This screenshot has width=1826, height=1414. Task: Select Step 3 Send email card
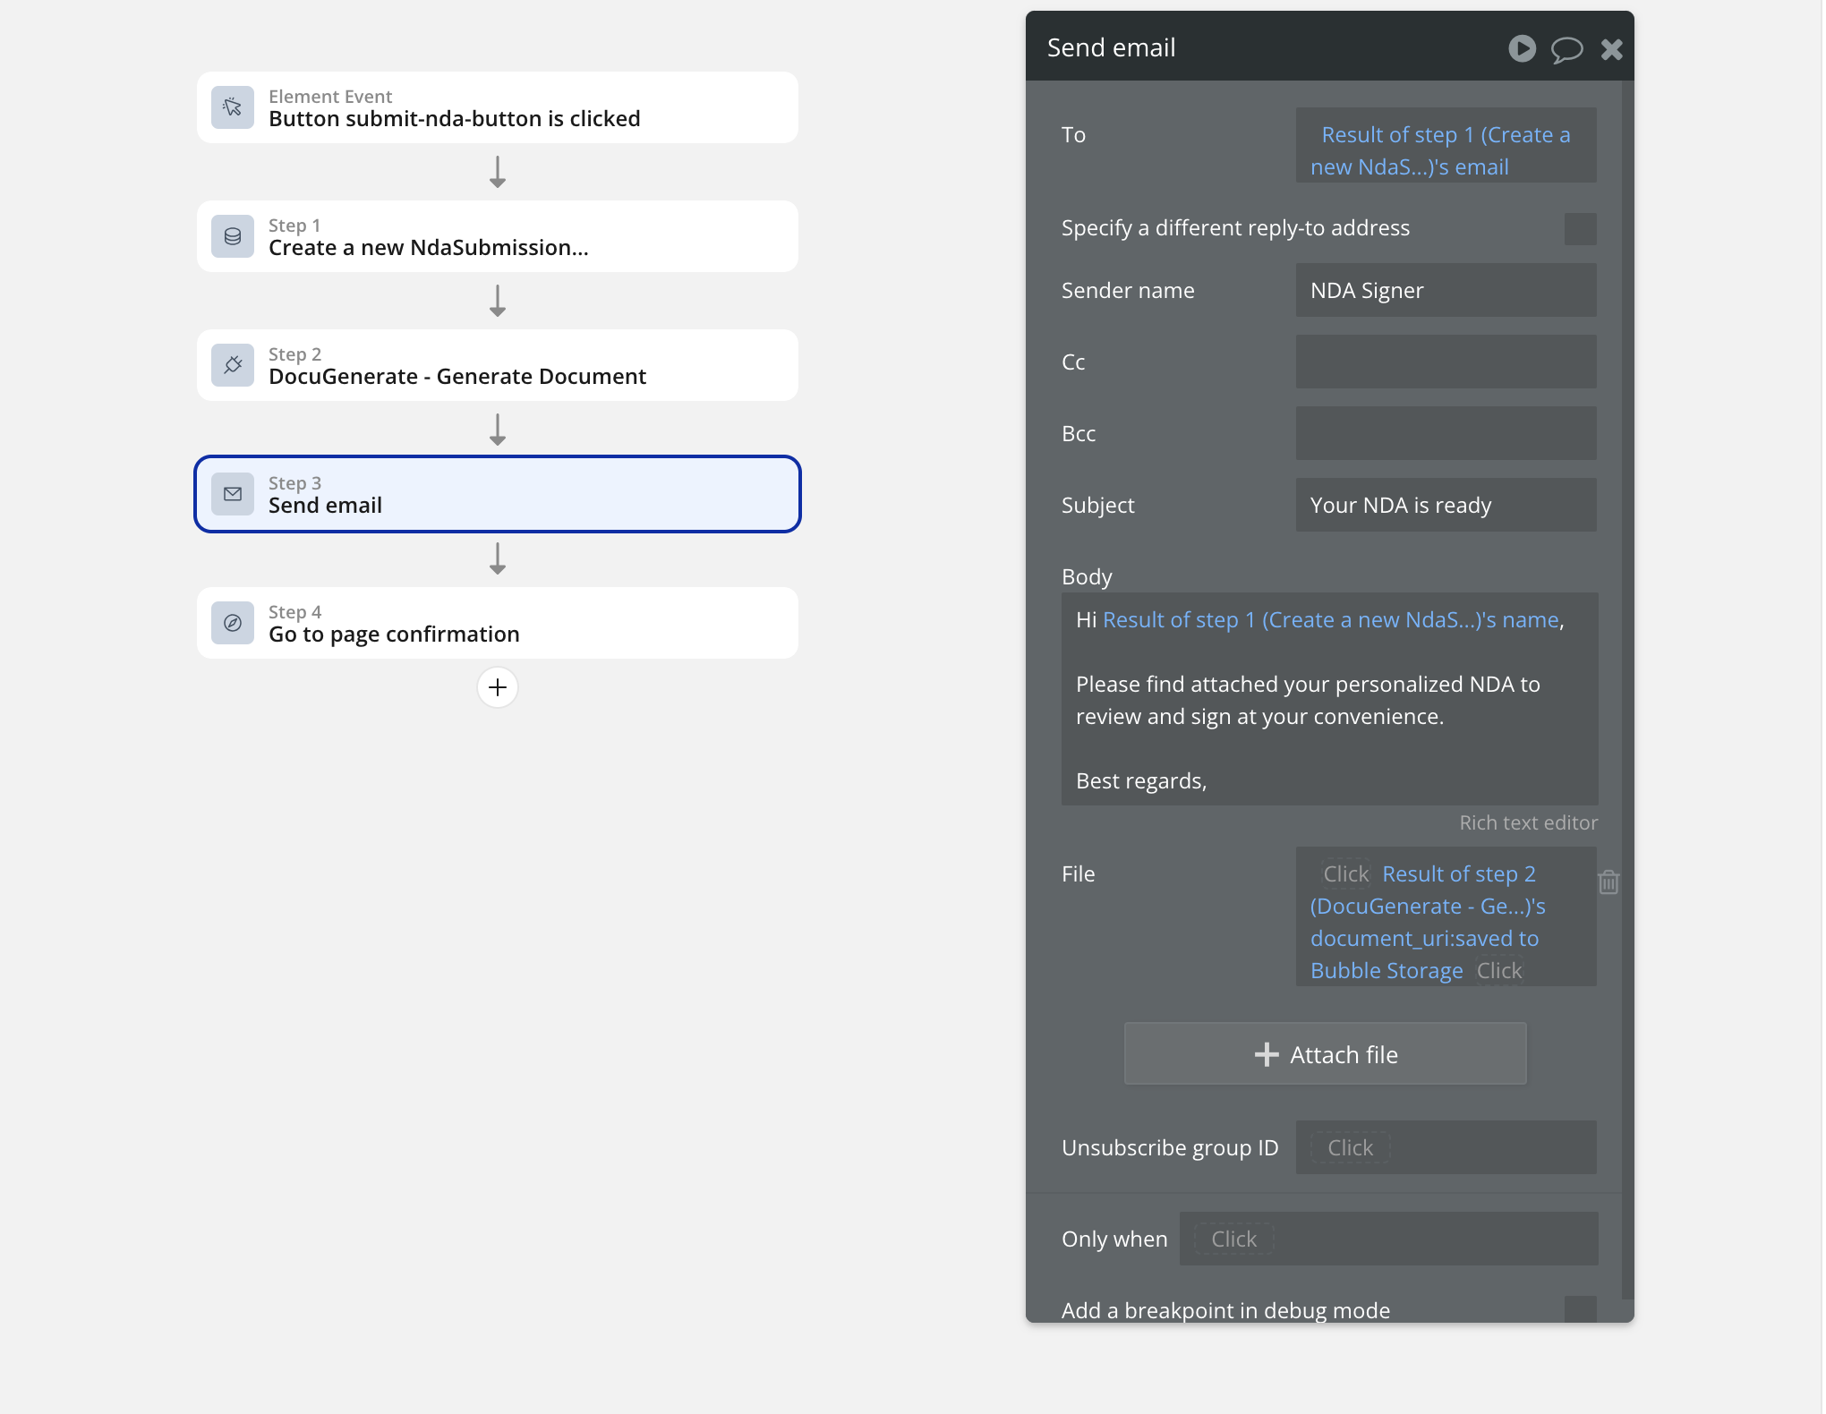(498, 494)
